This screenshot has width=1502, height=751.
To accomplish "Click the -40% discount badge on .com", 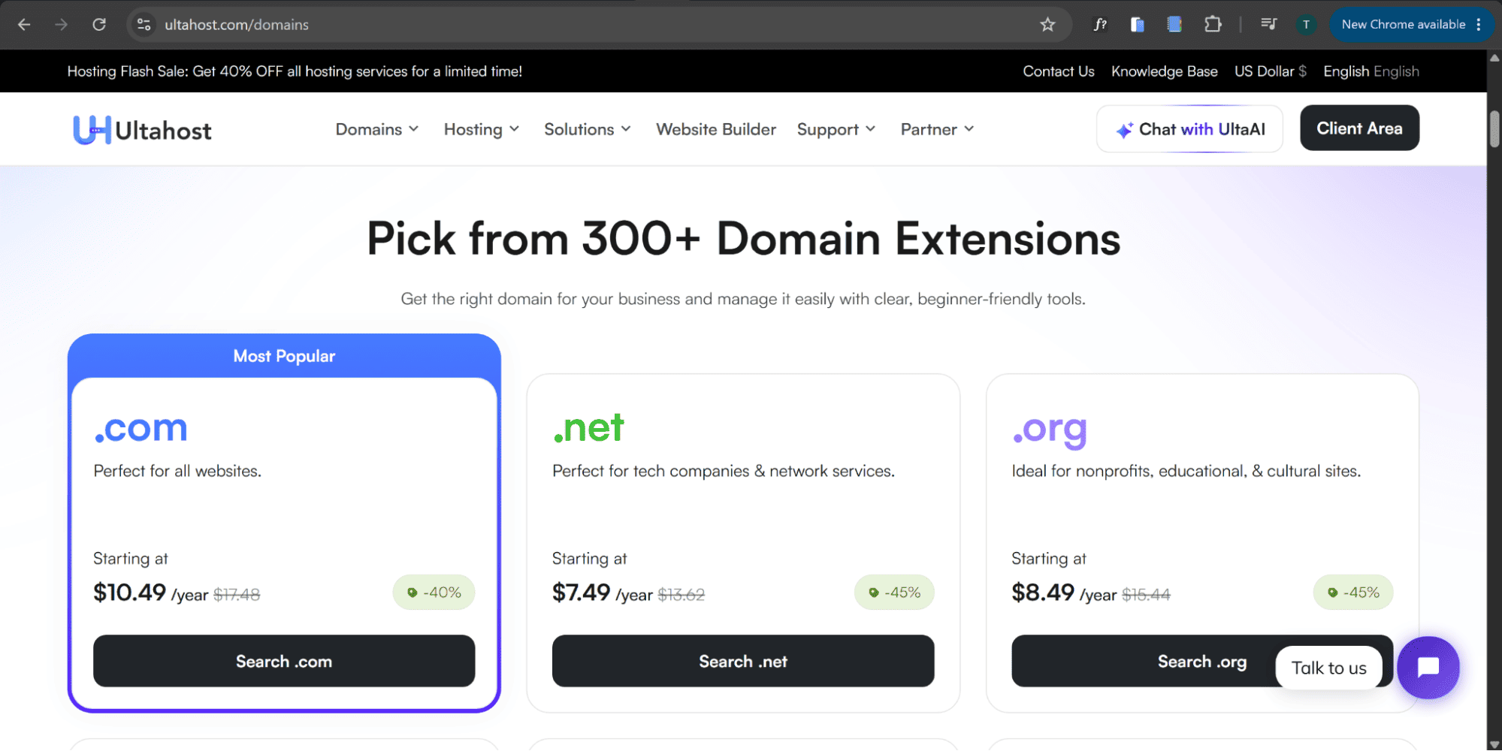I will [434, 593].
